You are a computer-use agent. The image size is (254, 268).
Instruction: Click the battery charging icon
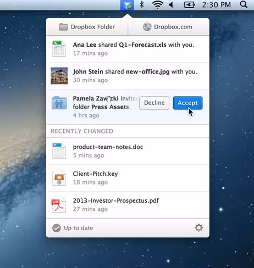[189, 5]
